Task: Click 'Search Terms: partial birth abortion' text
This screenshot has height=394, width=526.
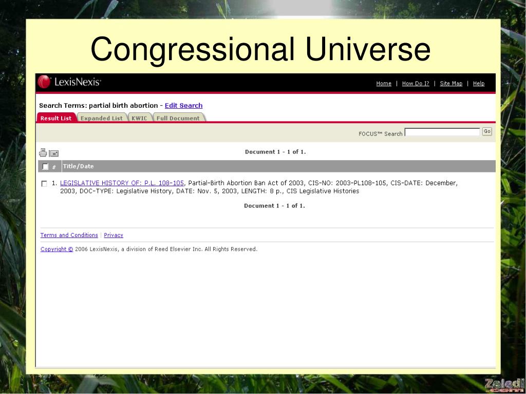Action: 98,106
